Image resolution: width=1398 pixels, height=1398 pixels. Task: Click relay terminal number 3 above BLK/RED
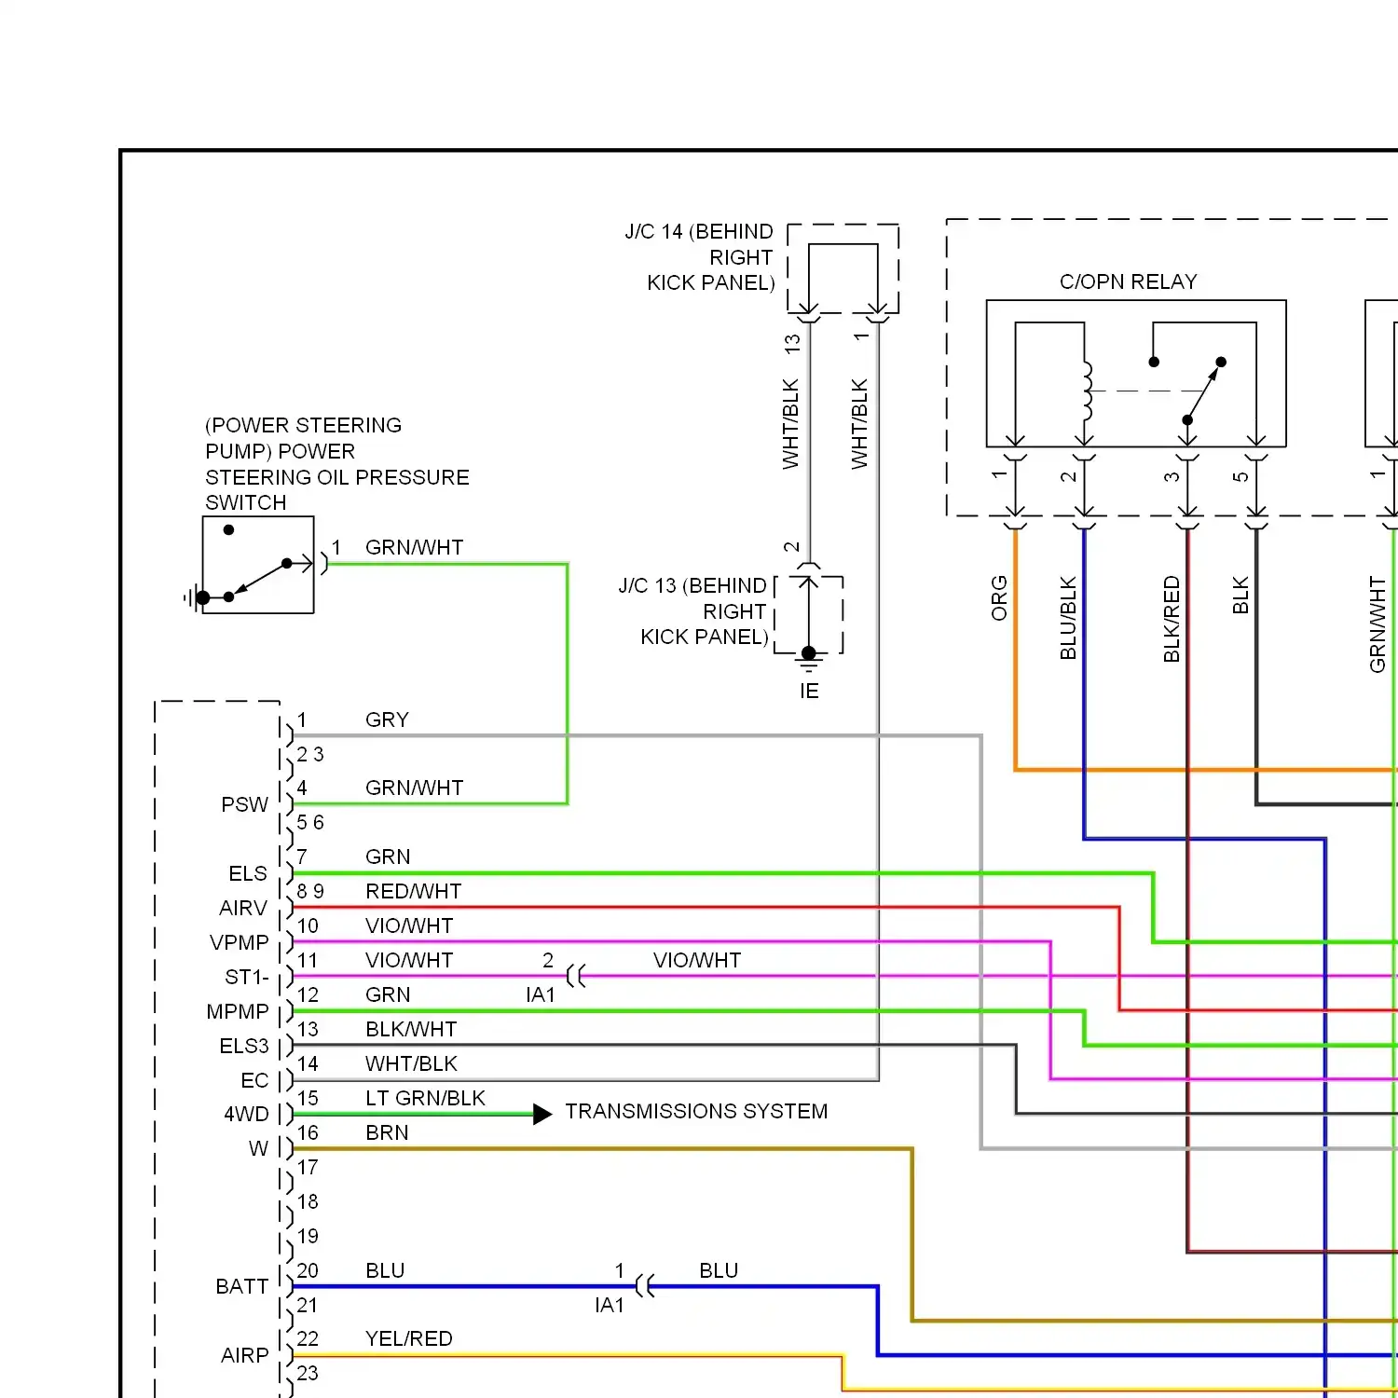pos(1172,476)
